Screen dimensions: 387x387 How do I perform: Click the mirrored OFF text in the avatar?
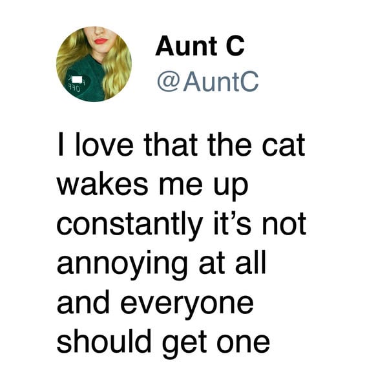[x=74, y=88]
